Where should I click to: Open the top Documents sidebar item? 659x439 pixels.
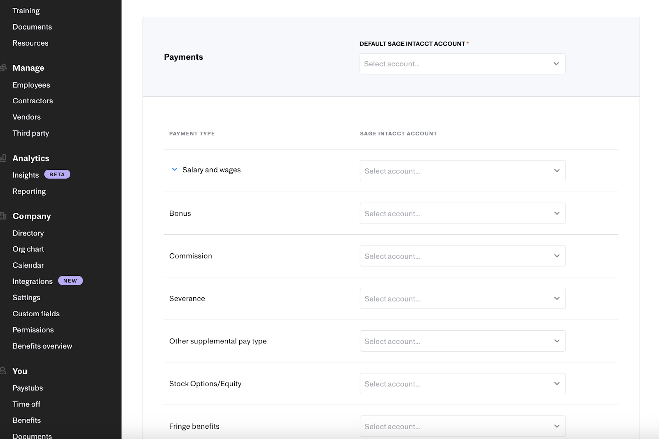click(32, 27)
